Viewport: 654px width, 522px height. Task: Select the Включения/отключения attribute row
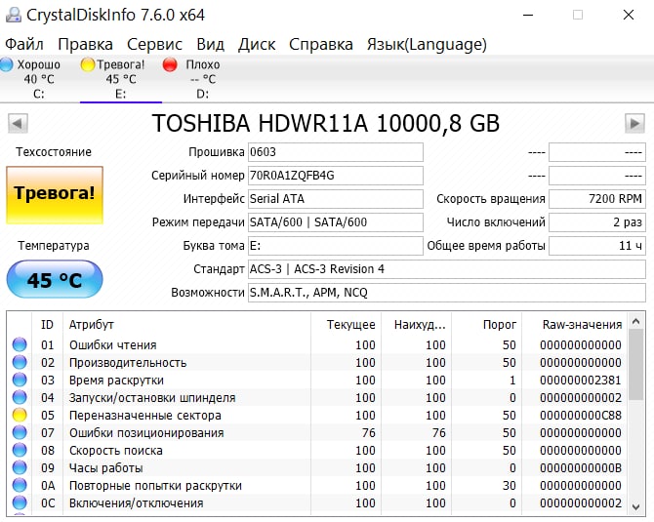point(317,502)
